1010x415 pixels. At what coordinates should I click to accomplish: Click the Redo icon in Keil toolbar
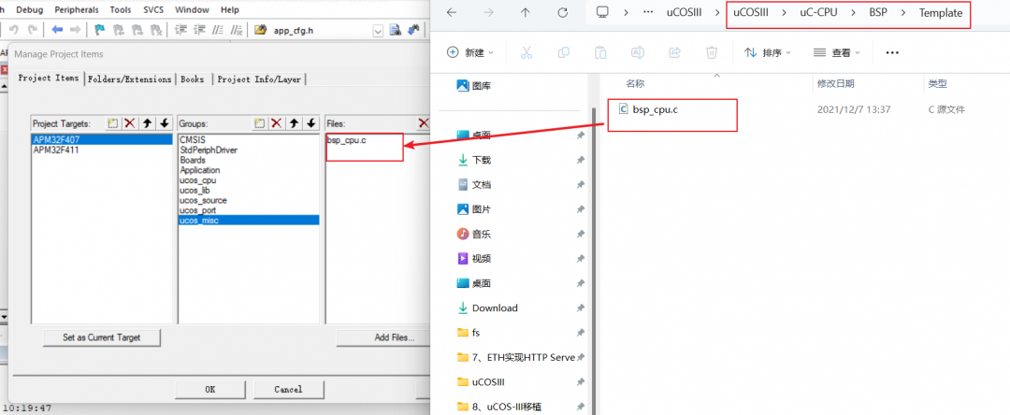32,30
